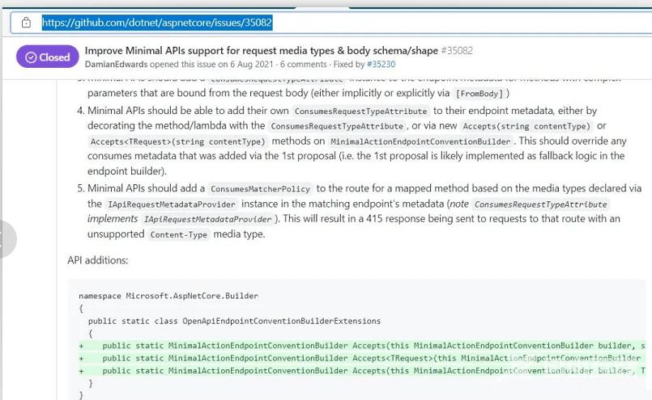
Task: Click the added Accepts<TRequest> code line
Action: pyautogui.click(x=373, y=358)
